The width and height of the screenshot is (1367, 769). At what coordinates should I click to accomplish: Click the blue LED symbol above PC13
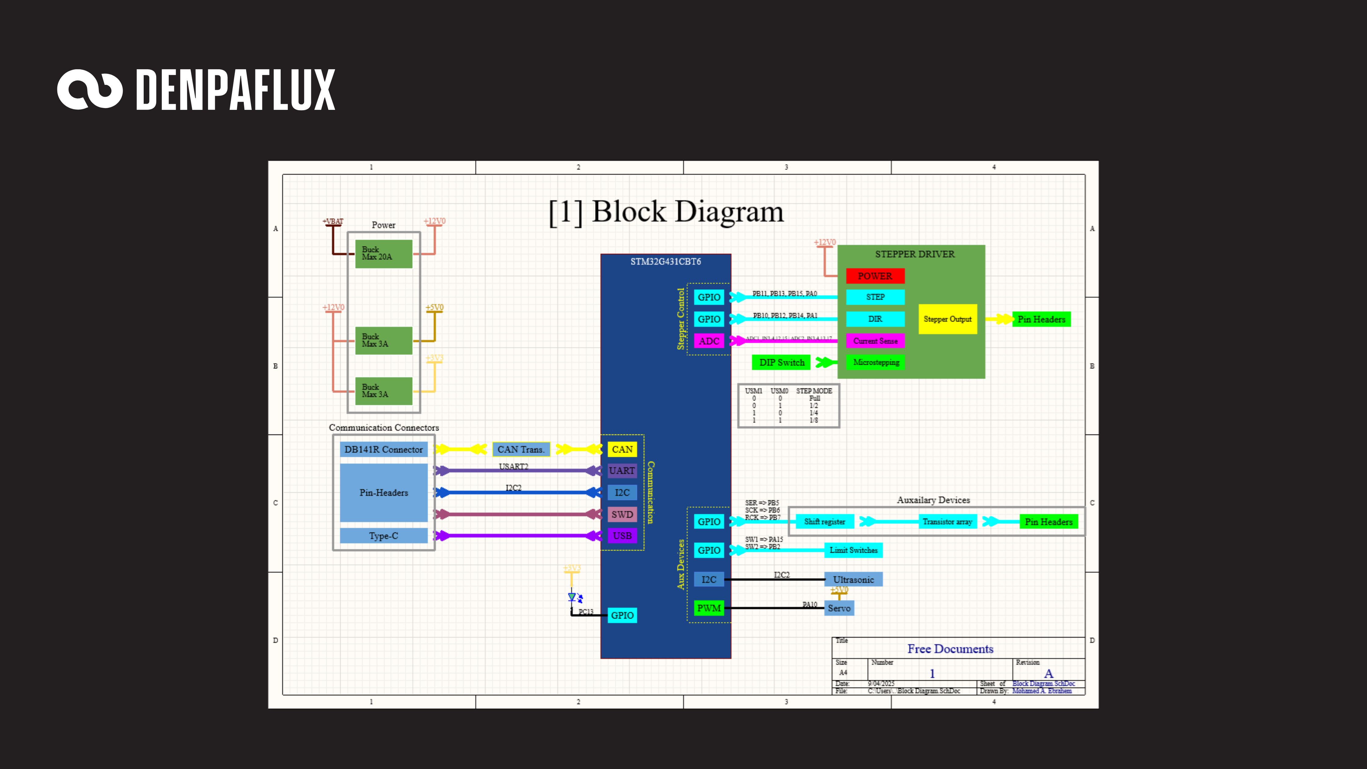572,597
